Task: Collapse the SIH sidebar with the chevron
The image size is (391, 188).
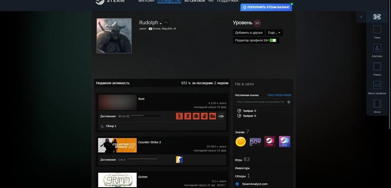Action: click(361, 17)
